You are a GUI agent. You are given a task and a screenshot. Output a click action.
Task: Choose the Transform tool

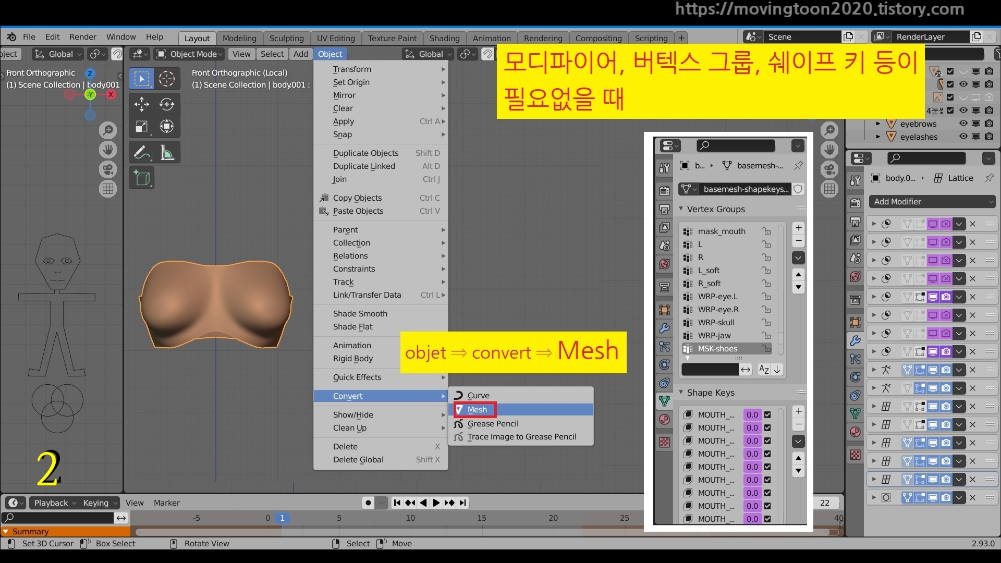tap(167, 127)
